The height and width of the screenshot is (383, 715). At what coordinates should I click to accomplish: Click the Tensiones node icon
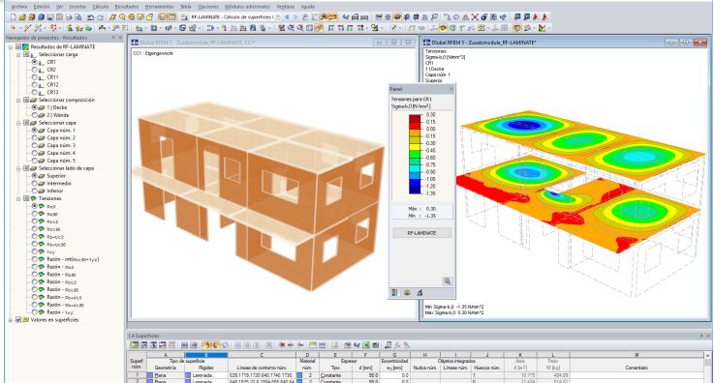(33, 198)
